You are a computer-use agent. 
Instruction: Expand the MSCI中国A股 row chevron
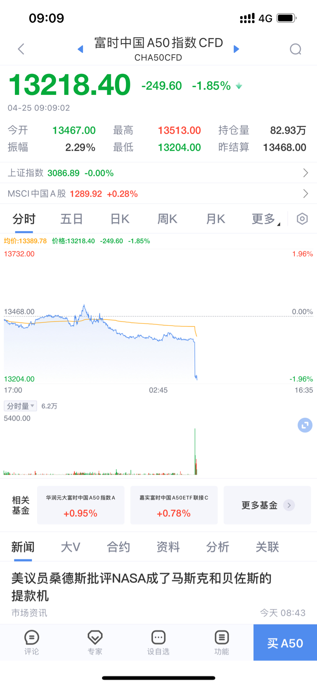click(305, 194)
